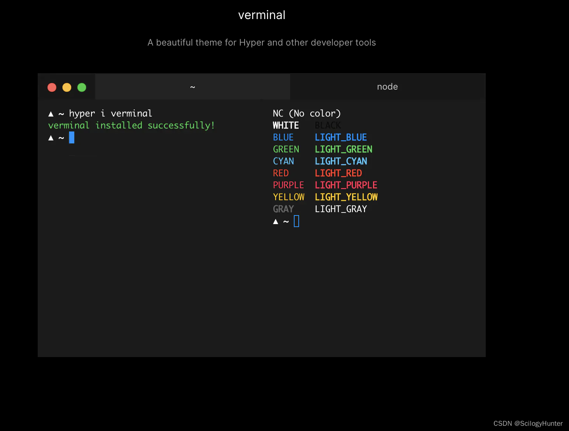
Task: Click the yellow minimize window dot
Action: (67, 87)
